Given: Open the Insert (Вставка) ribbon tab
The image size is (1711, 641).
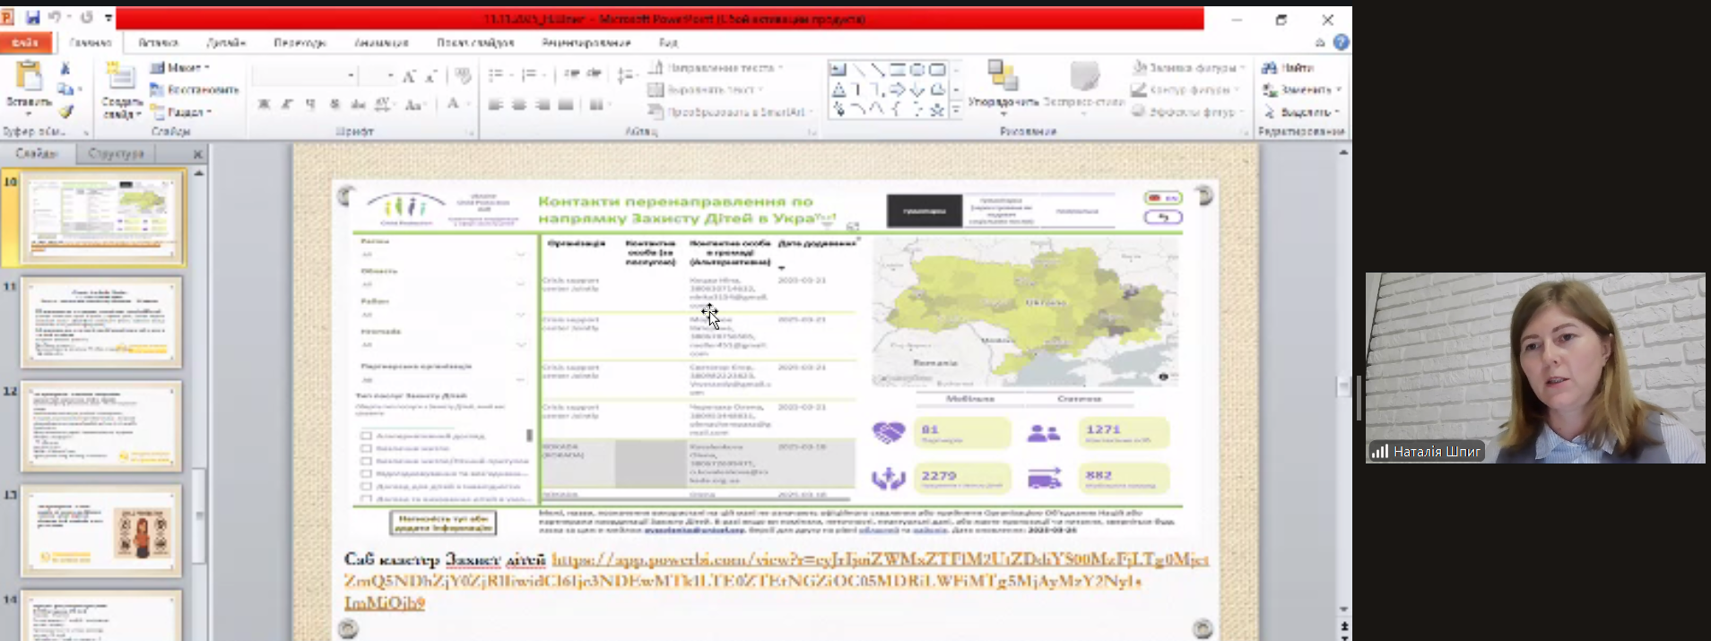Looking at the screenshot, I should [x=158, y=42].
